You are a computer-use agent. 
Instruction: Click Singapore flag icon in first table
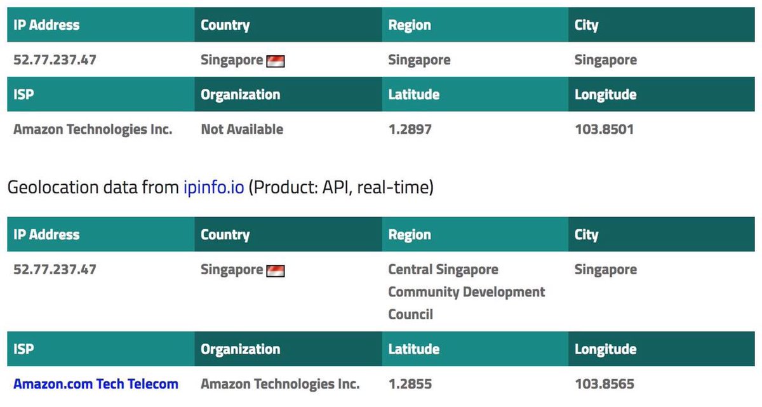pos(276,61)
